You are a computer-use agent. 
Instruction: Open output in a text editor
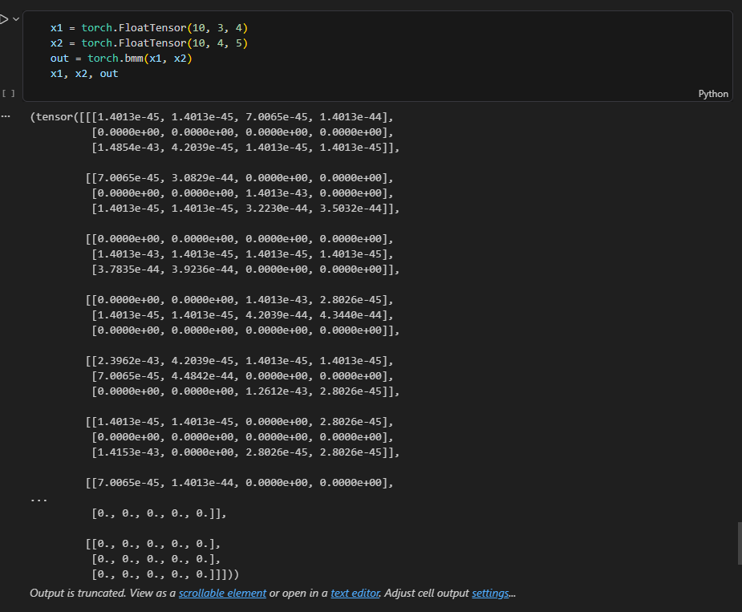[x=355, y=593]
